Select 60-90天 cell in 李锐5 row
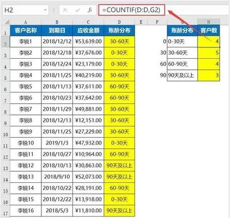This screenshot has width=230, height=218. pos(120,87)
